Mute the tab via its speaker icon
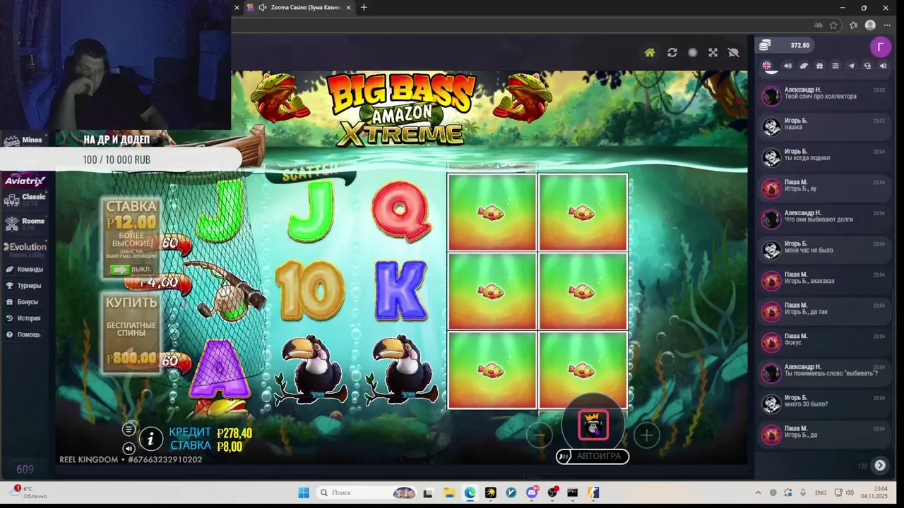Viewport: 904px width, 508px height. point(263,8)
